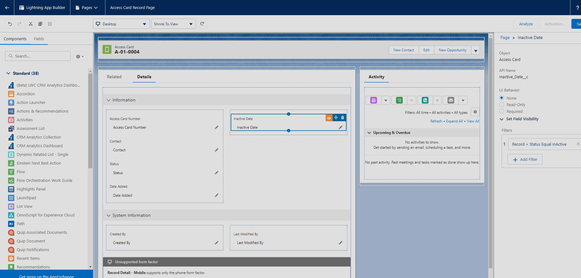Click the Expand All link
Viewport: 581px width, 278px height.
click(454, 121)
